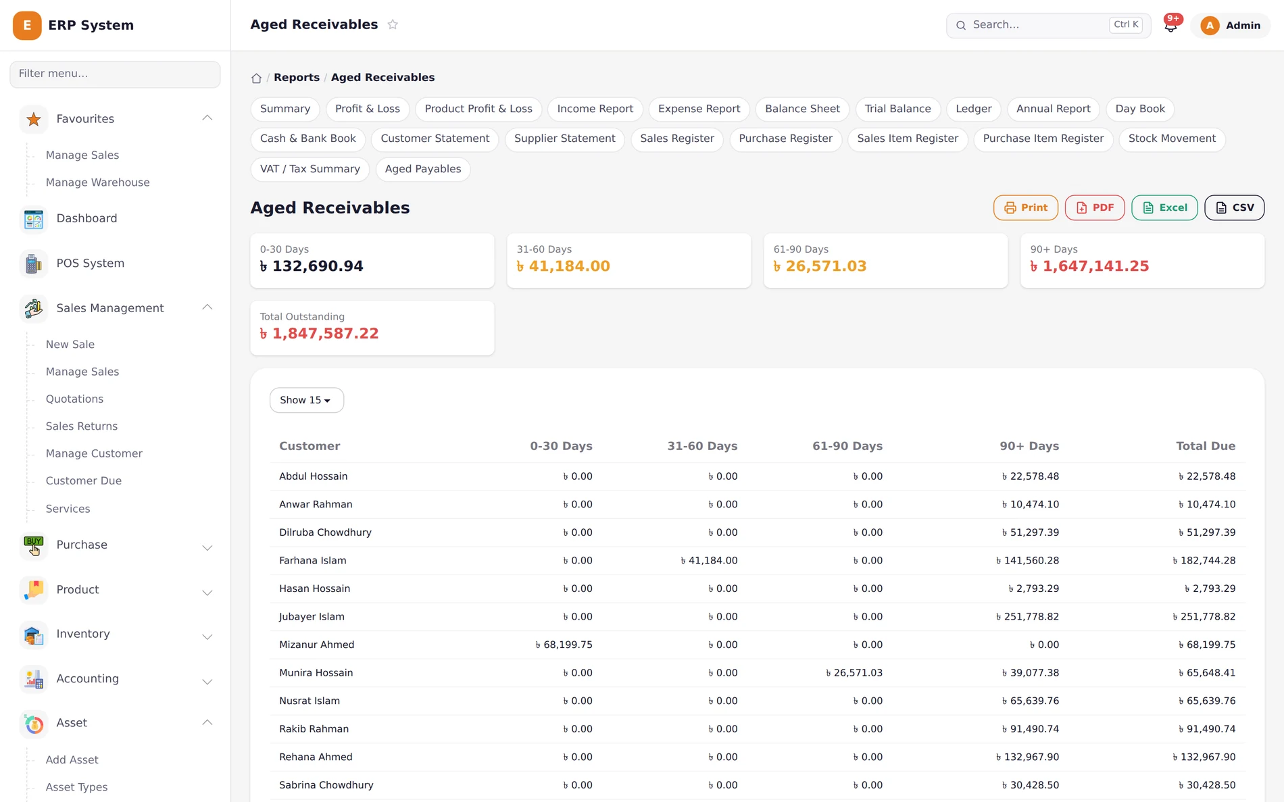Expand the Accounting menu chevron
Screen dimensions: 1284x802
(207, 682)
